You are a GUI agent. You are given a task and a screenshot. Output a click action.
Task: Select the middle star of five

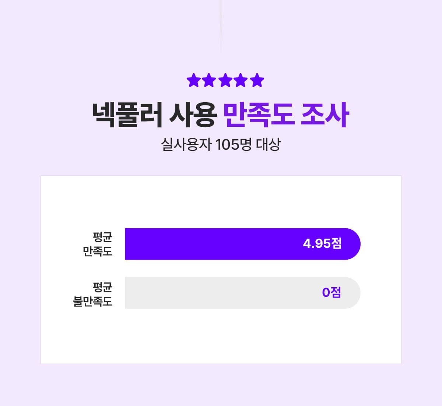click(225, 80)
